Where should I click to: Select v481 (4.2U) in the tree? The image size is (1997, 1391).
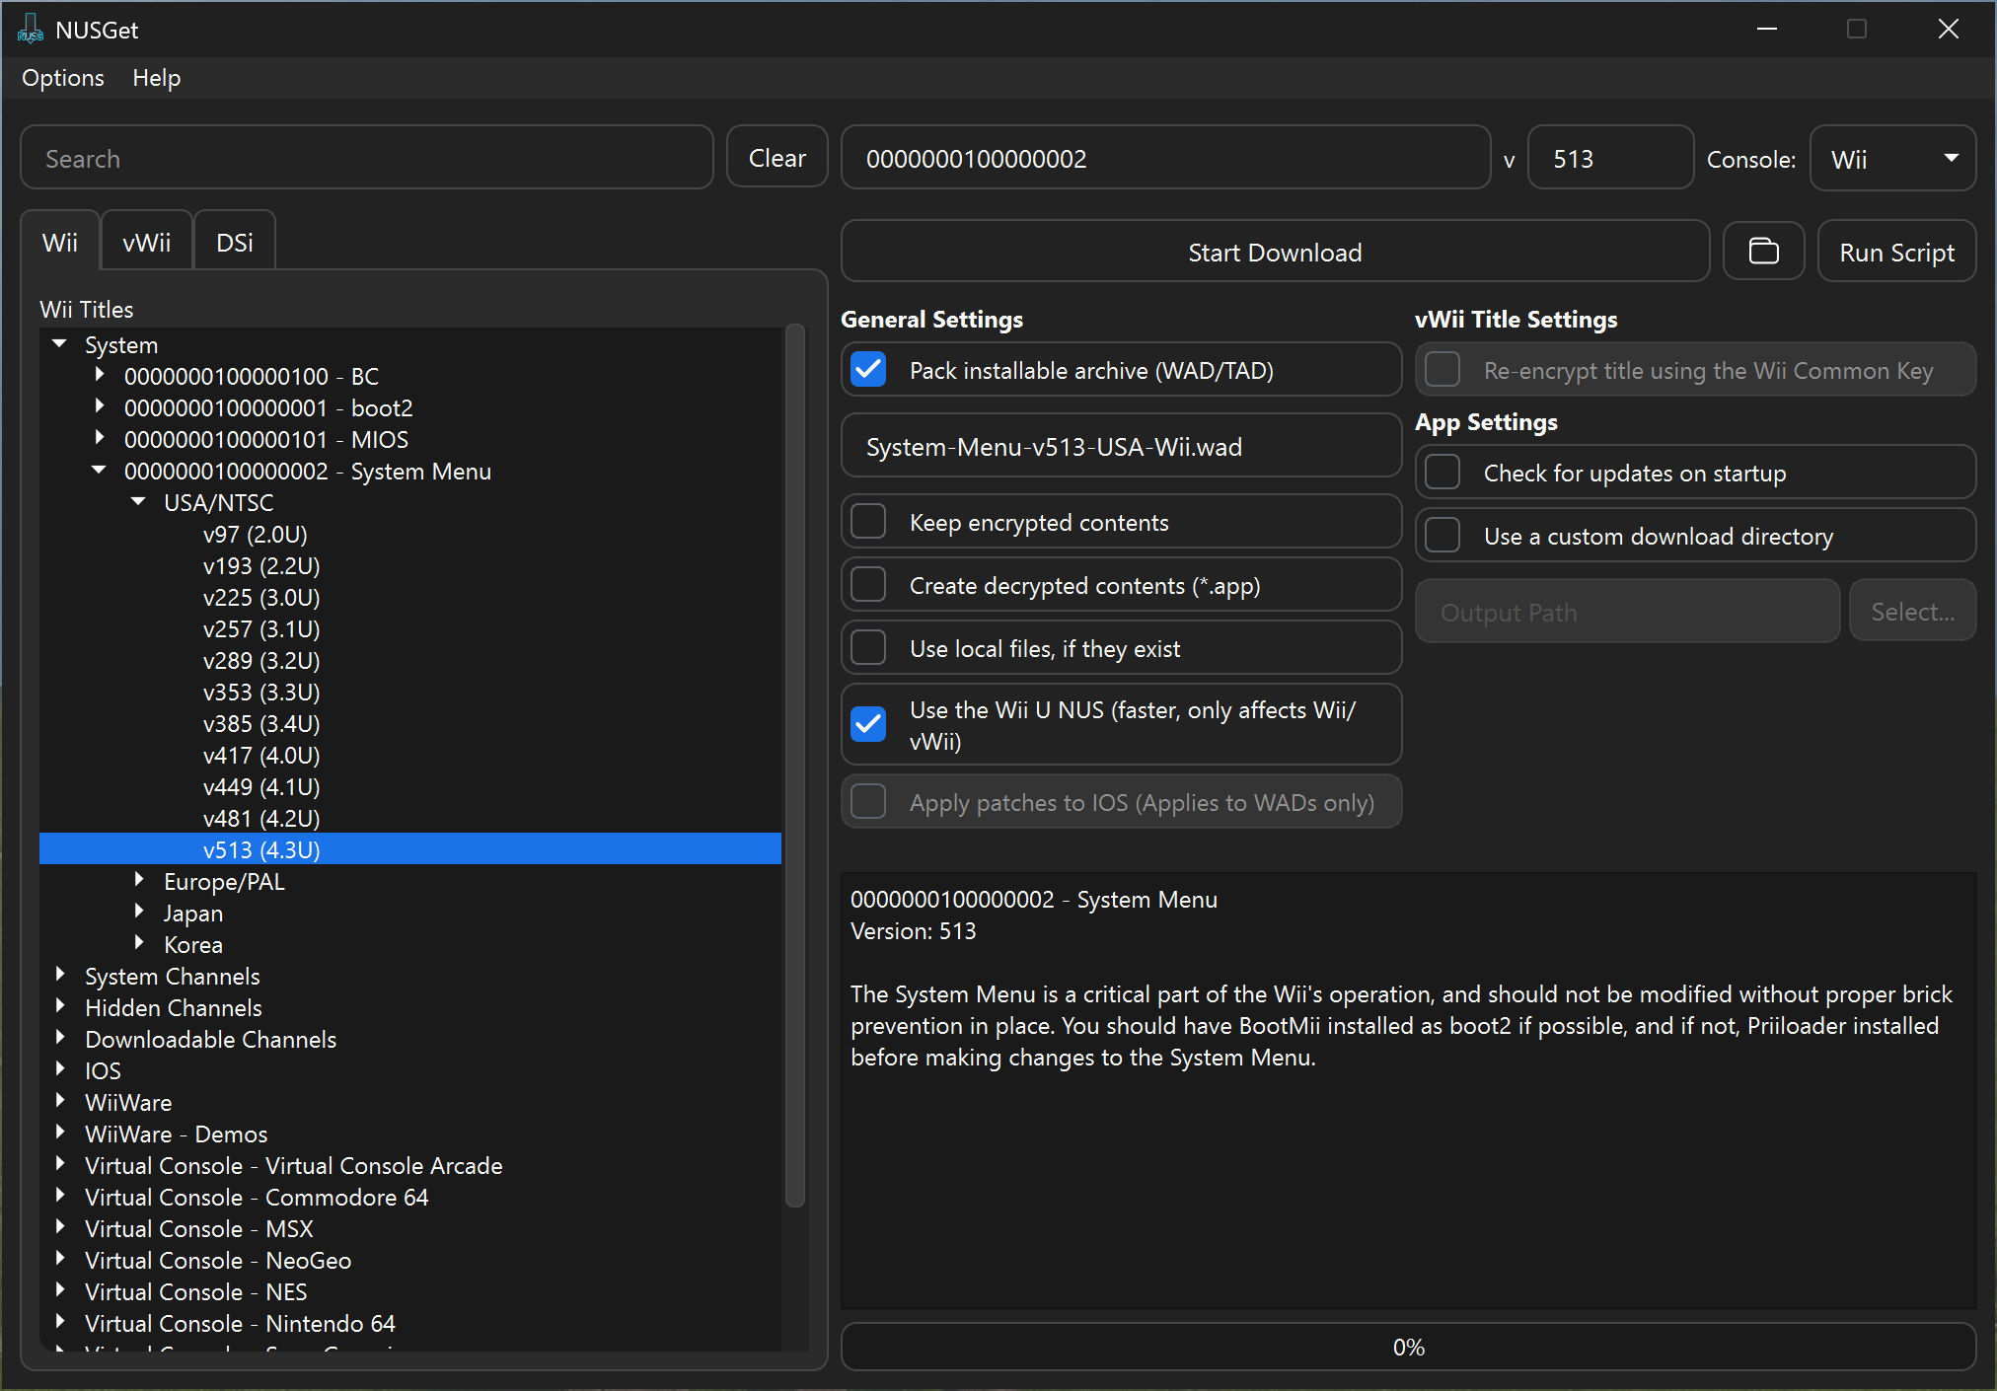click(261, 818)
